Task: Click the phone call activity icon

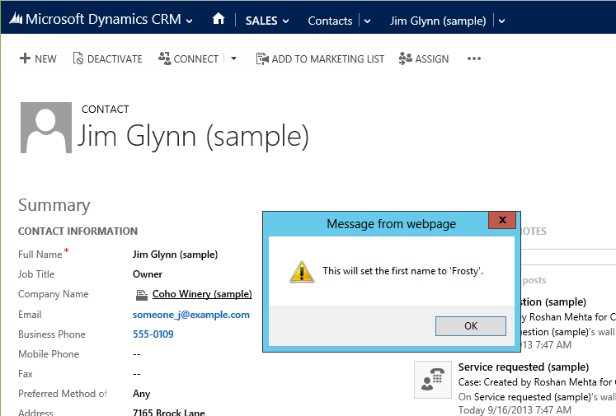Action: click(433, 380)
